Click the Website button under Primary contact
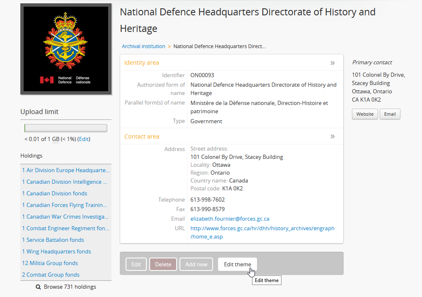Viewport: 422px width, 297px height. click(365, 114)
